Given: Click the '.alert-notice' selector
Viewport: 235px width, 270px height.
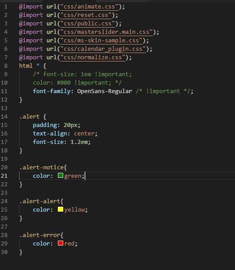Looking at the screenshot, I should point(41,167).
